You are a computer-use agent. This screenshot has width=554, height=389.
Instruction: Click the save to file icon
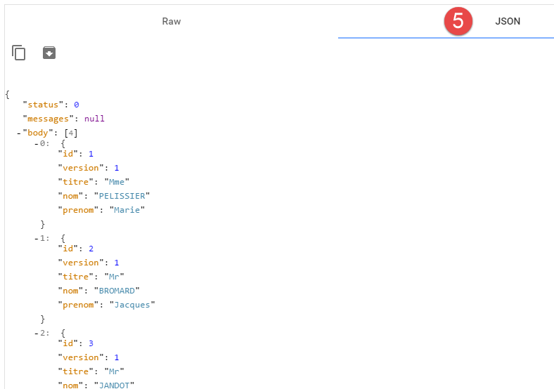[x=49, y=53]
